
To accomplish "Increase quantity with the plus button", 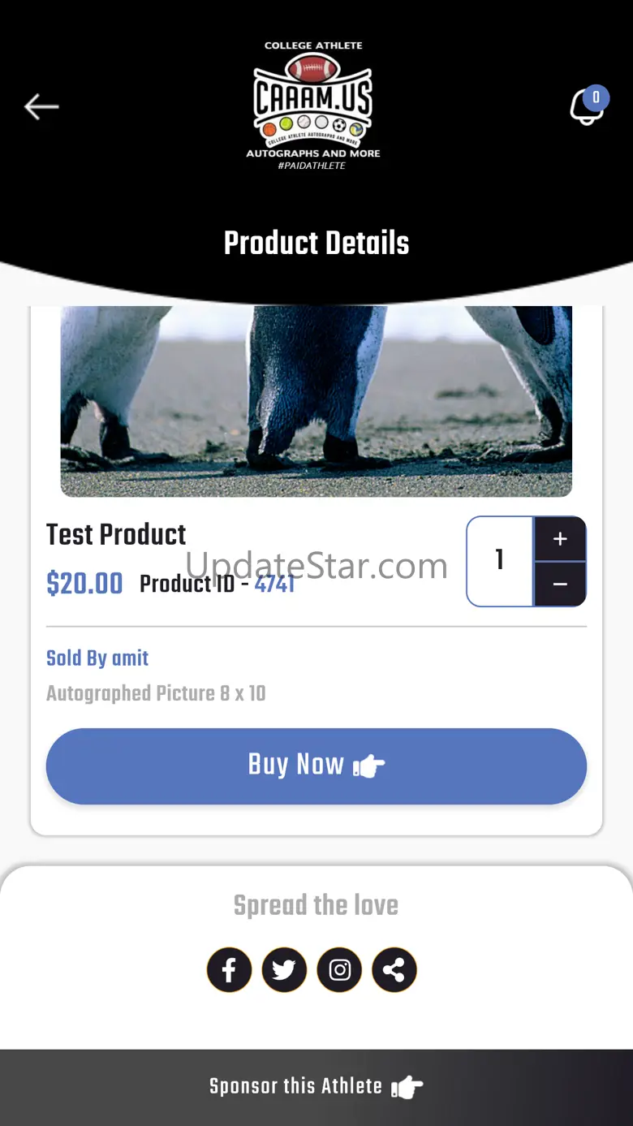I will click(560, 539).
